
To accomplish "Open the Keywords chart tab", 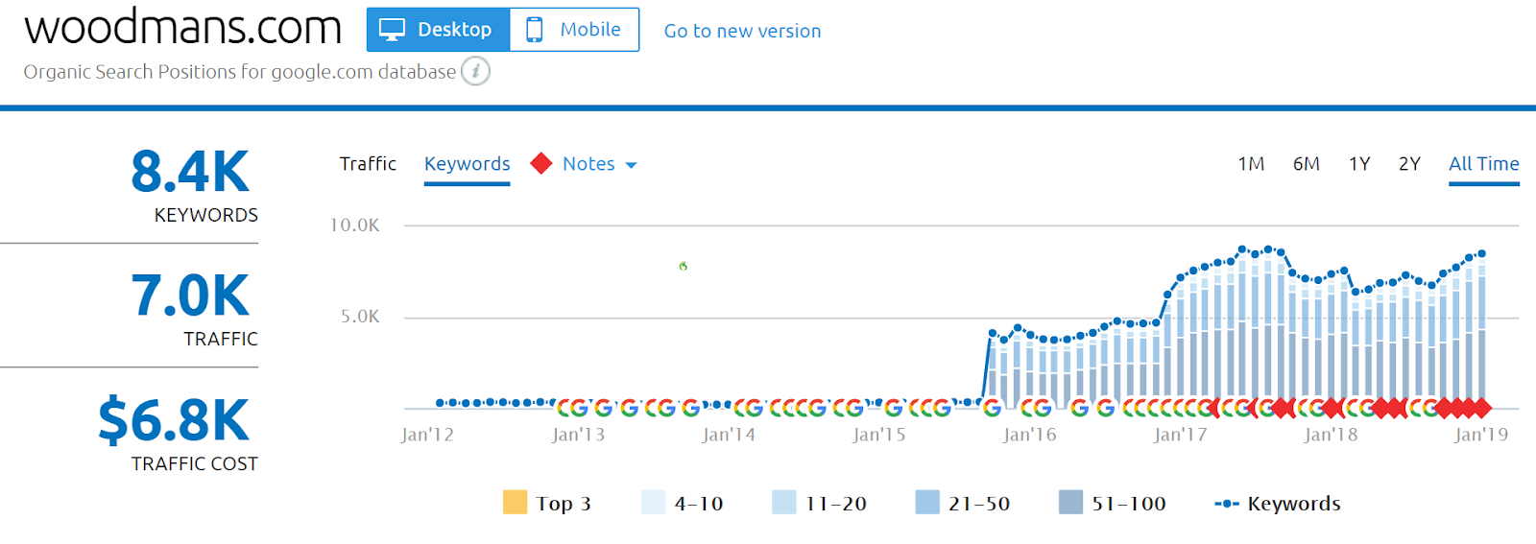I will 467,164.
